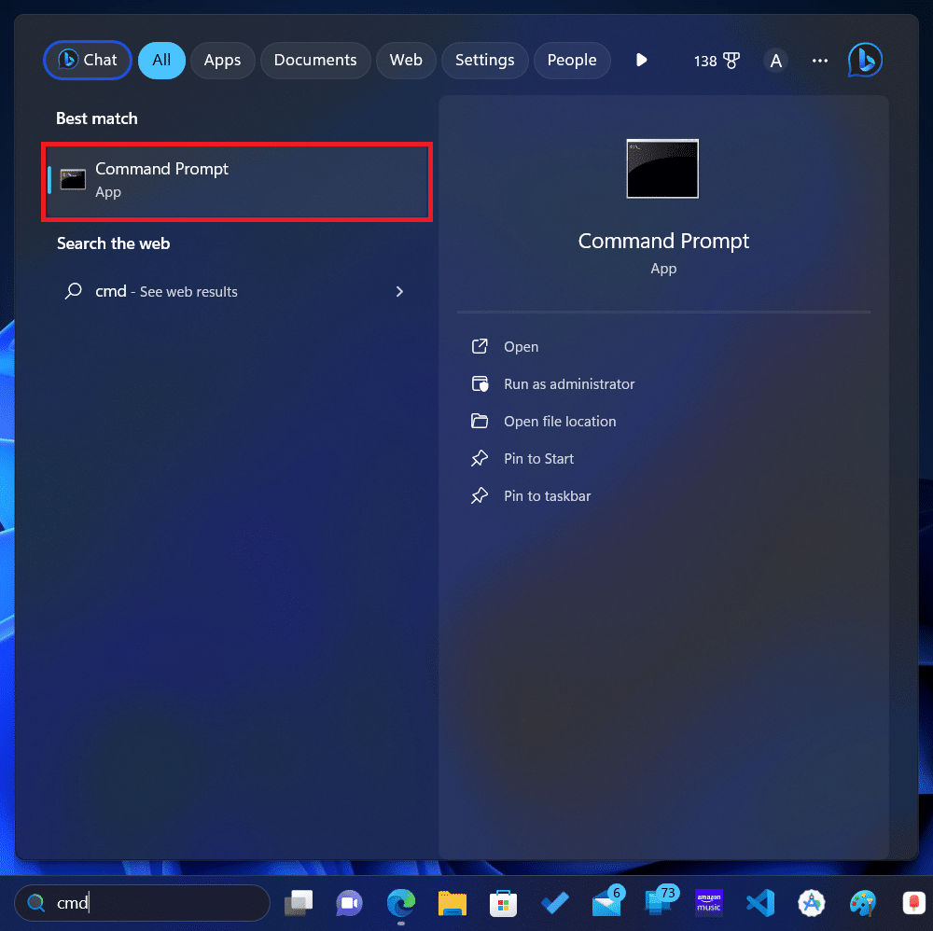The image size is (933, 931).
Task: Open the Mail app with 6 badge
Action: pos(606,903)
